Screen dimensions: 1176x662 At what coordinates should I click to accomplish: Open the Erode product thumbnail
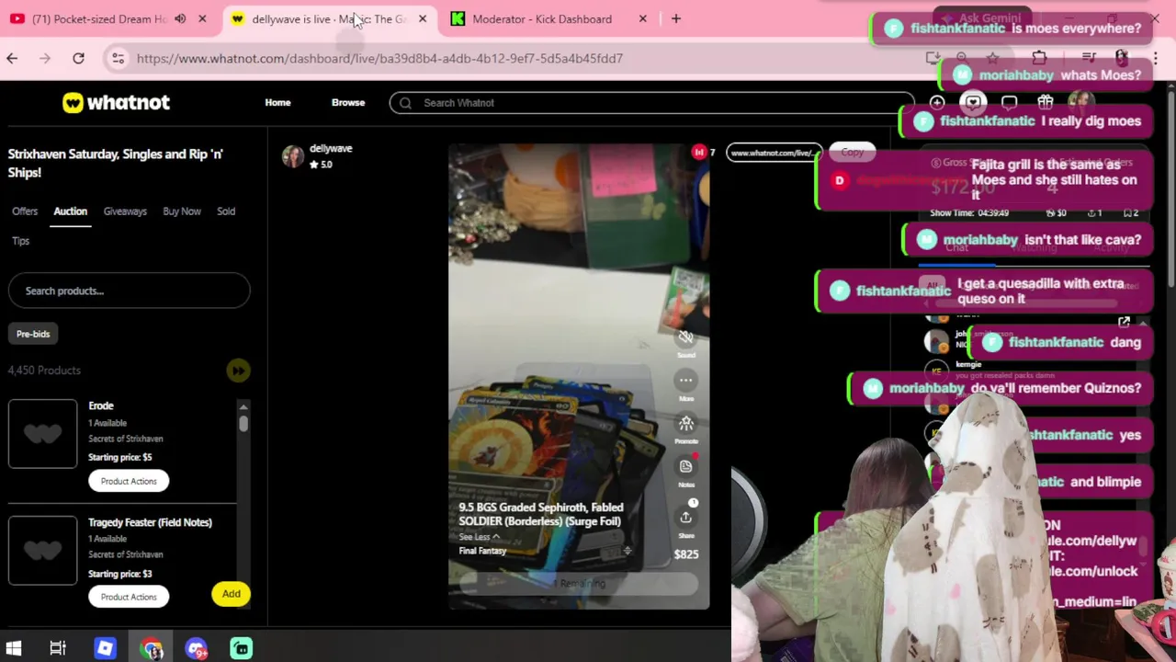[x=43, y=434]
